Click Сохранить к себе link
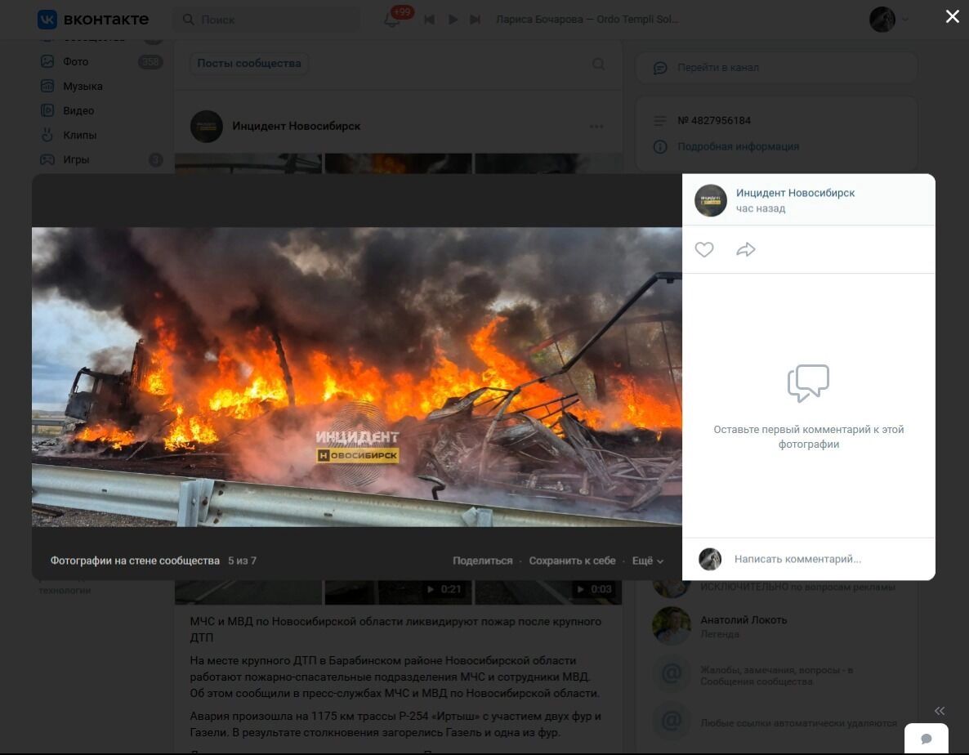This screenshot has height=755, width=969. pos(572,561)
